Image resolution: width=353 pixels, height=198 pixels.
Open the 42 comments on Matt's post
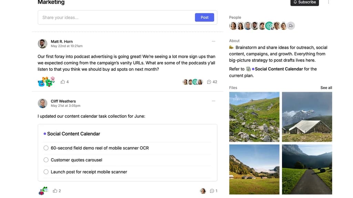[212, 82]
